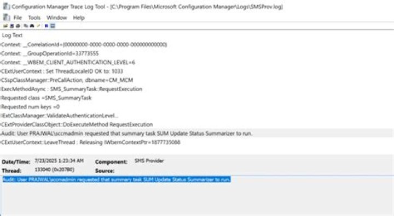Select the Audit: User PRAJWAL\sccmadmin log row

coord(197,134)
